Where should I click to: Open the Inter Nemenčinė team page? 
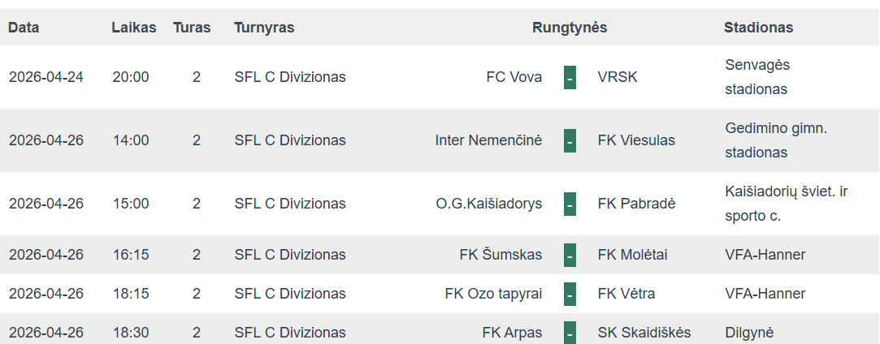(x=488, y=141)
